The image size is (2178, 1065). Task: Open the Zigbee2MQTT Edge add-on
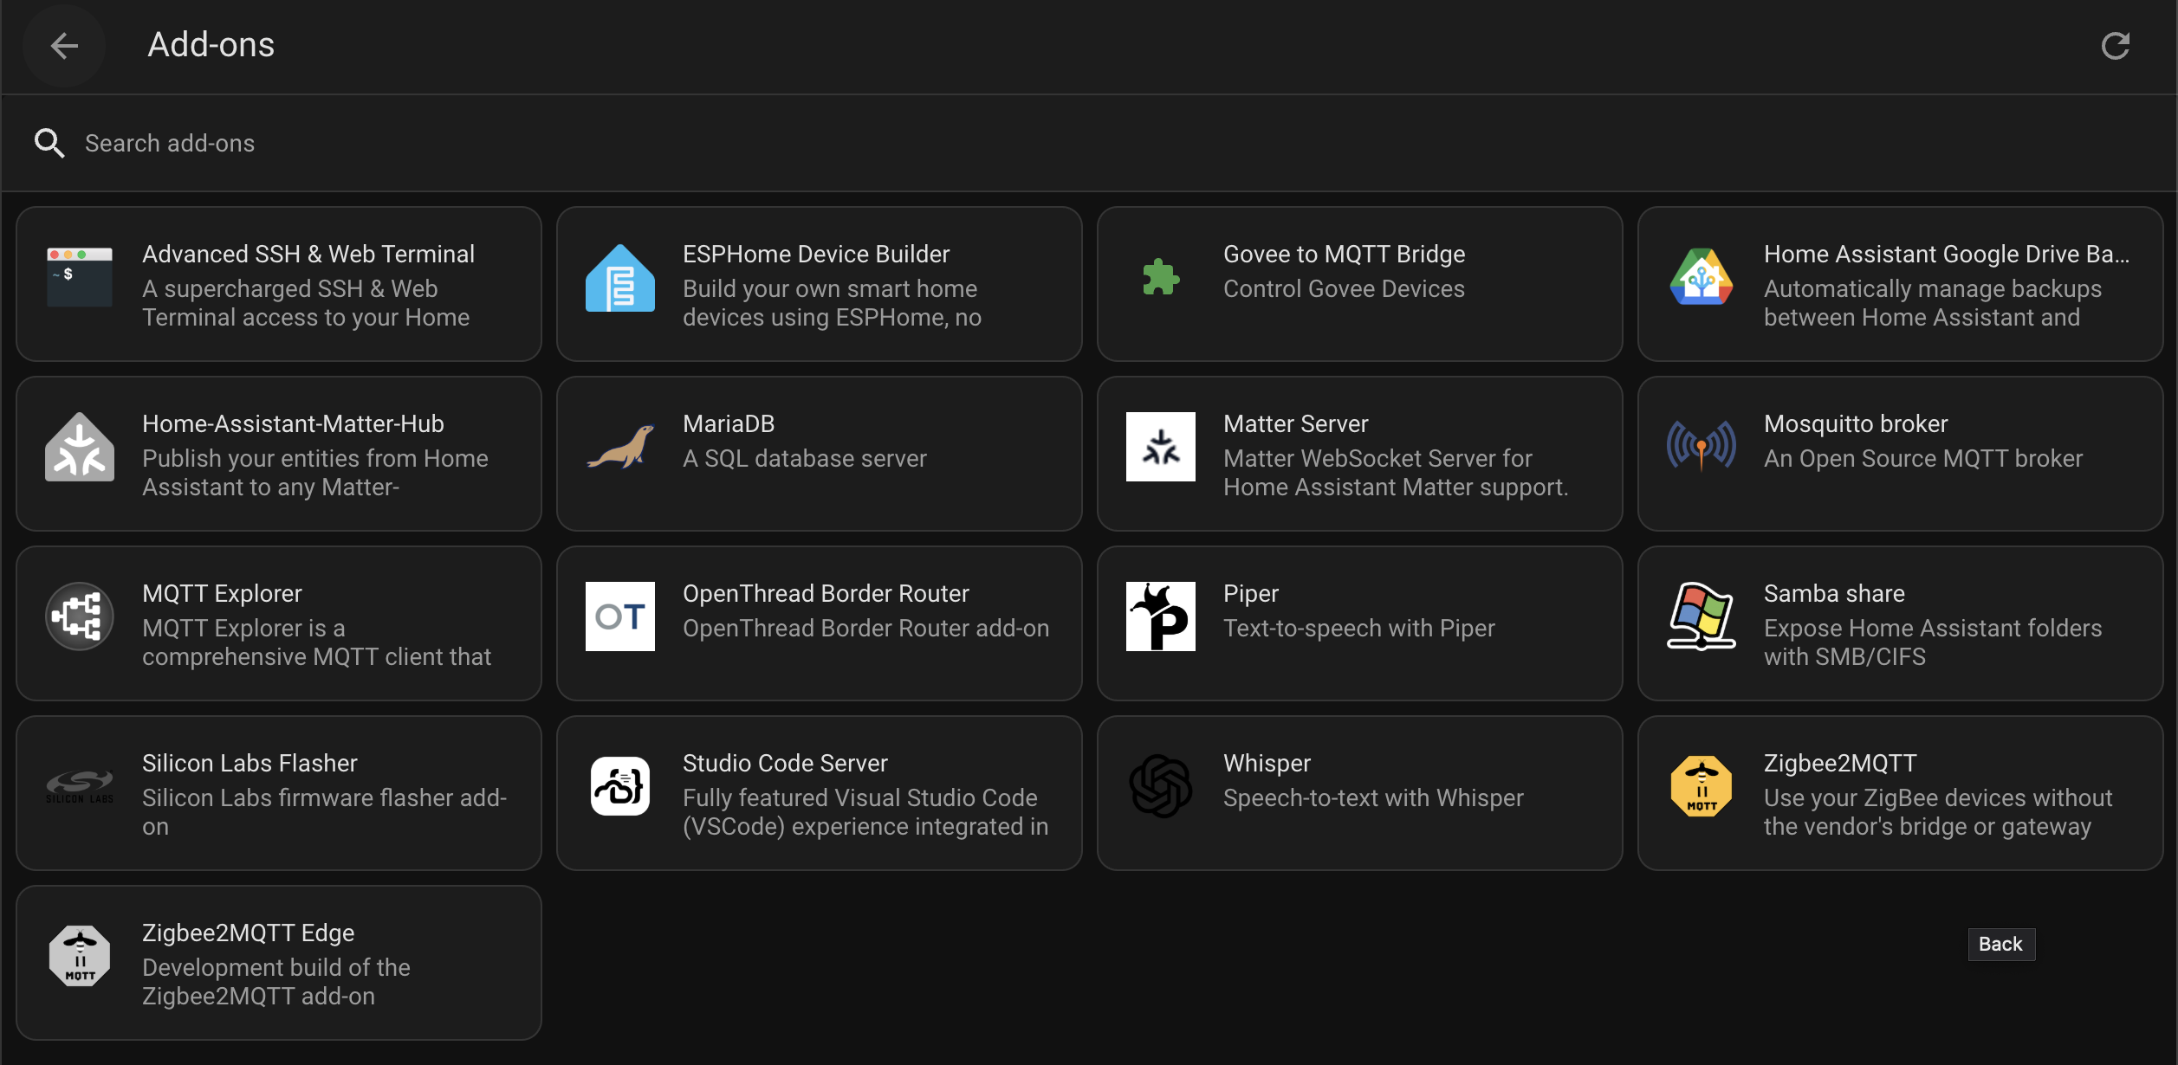(279, 963)
